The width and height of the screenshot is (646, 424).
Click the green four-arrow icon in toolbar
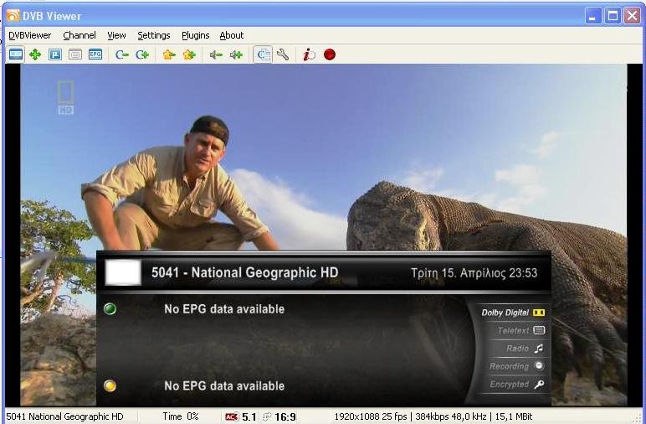pyautogui.click(x=35, y=54)
